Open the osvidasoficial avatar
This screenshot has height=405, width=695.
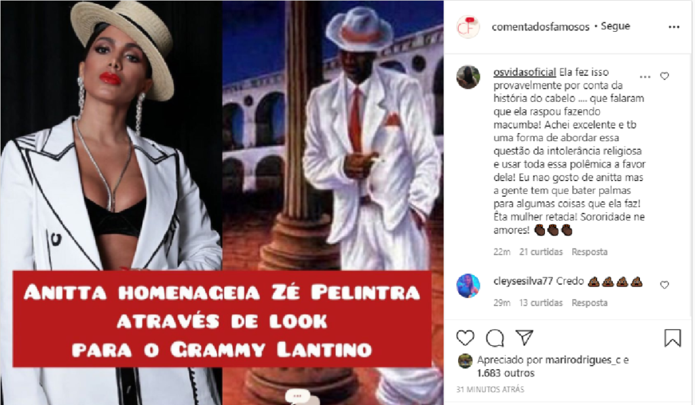click(x=468, y=77)
